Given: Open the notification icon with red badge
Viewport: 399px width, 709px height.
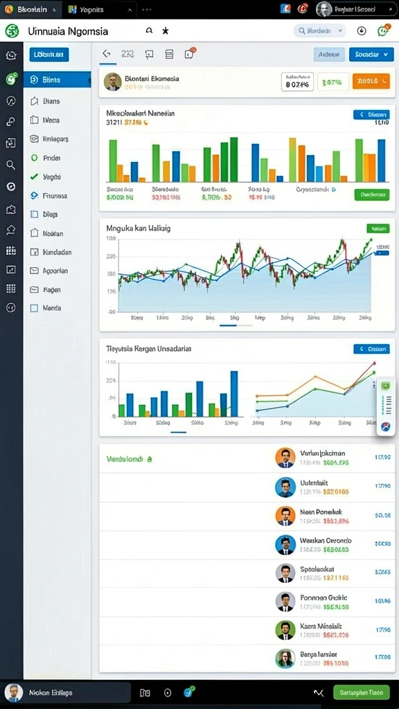Looking at the screenshot, I should tap(190, 53).
